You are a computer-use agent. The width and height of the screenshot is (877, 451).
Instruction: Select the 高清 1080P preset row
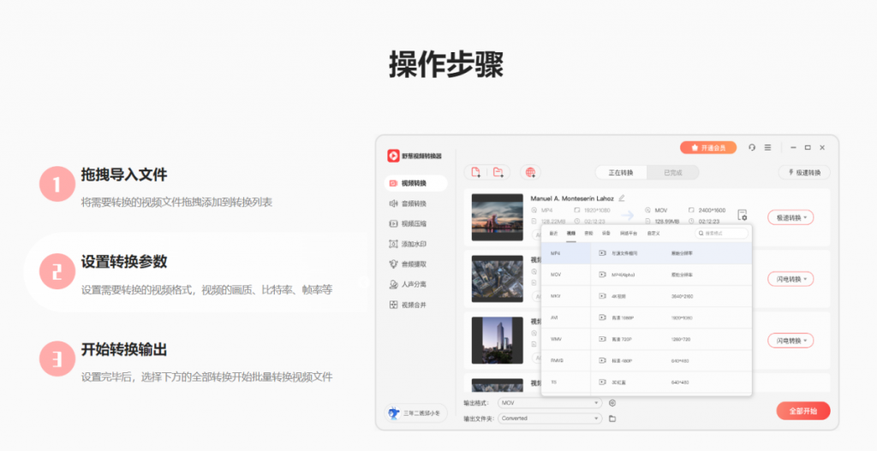671,317
